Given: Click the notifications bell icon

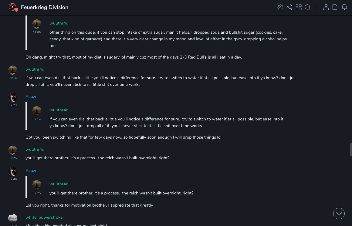Looking at the screenshot, I should coord(344,7).
